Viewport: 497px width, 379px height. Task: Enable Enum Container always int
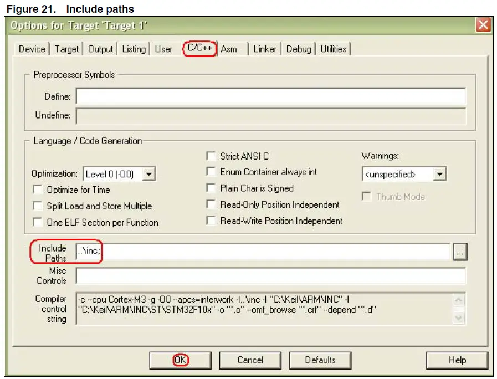coord(211,172)
